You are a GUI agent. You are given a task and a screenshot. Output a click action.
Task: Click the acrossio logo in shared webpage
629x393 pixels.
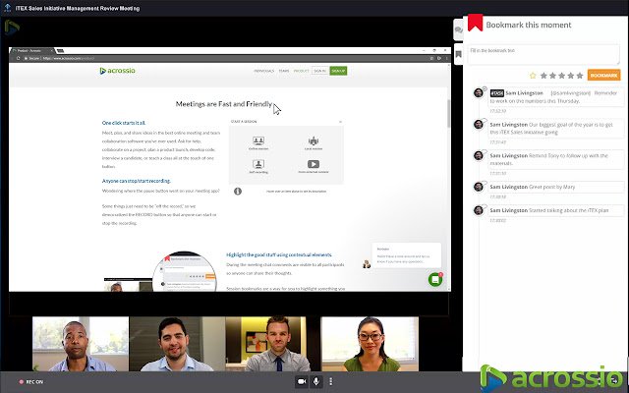tap(118, 71)
